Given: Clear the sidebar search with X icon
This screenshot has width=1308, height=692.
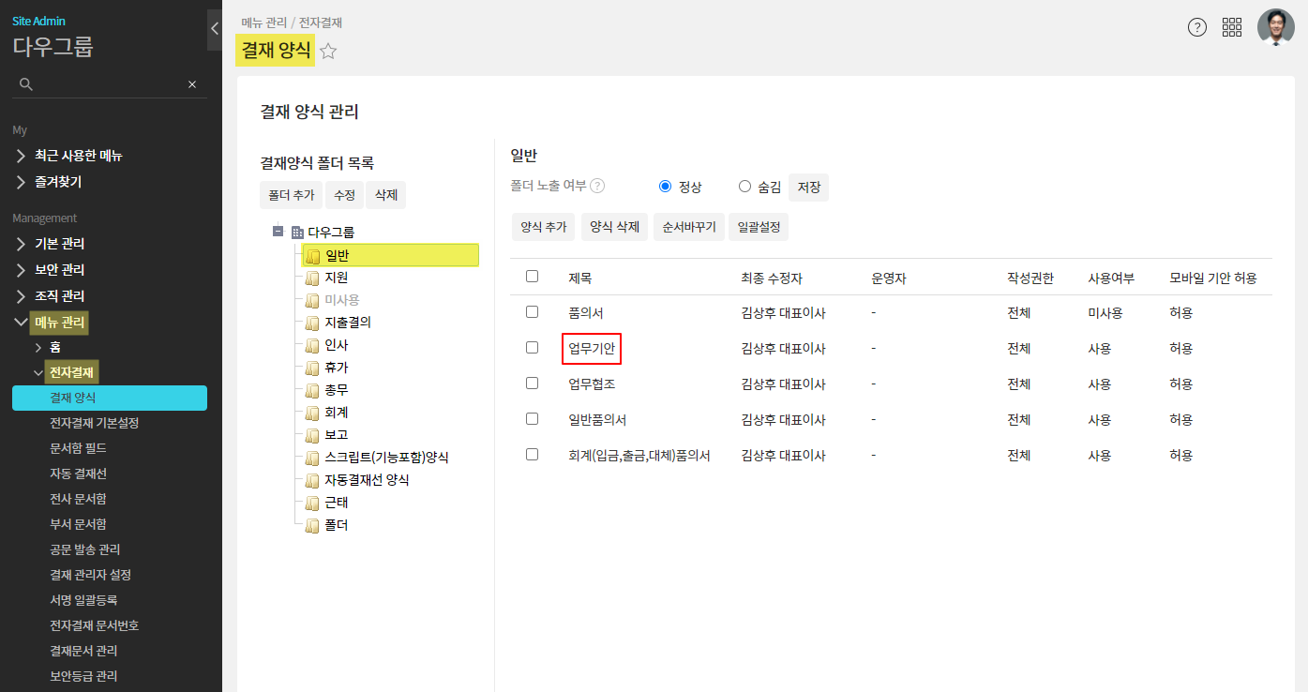Looking at the screenshot, I should tap(192, 84).
